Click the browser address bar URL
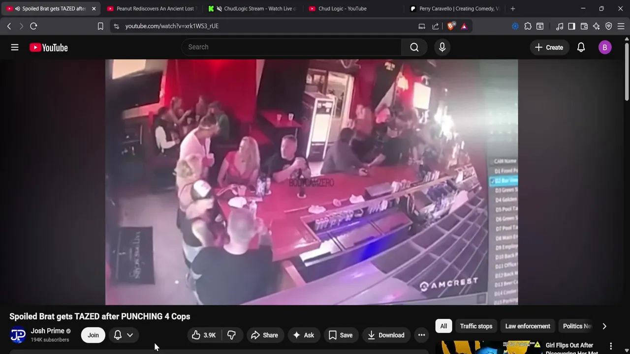The width and height of the screenshot is (630, 354). (172, 26)
